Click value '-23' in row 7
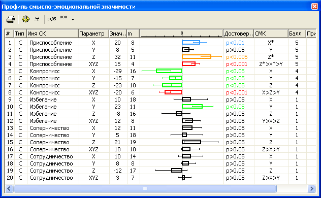The height and width of the screenshot is (198, 321). (x=117, y=85)
